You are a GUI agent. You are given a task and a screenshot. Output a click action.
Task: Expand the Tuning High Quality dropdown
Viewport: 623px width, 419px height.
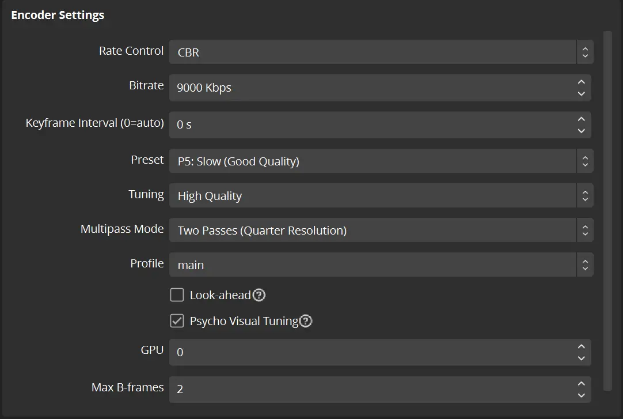[381, 196]
